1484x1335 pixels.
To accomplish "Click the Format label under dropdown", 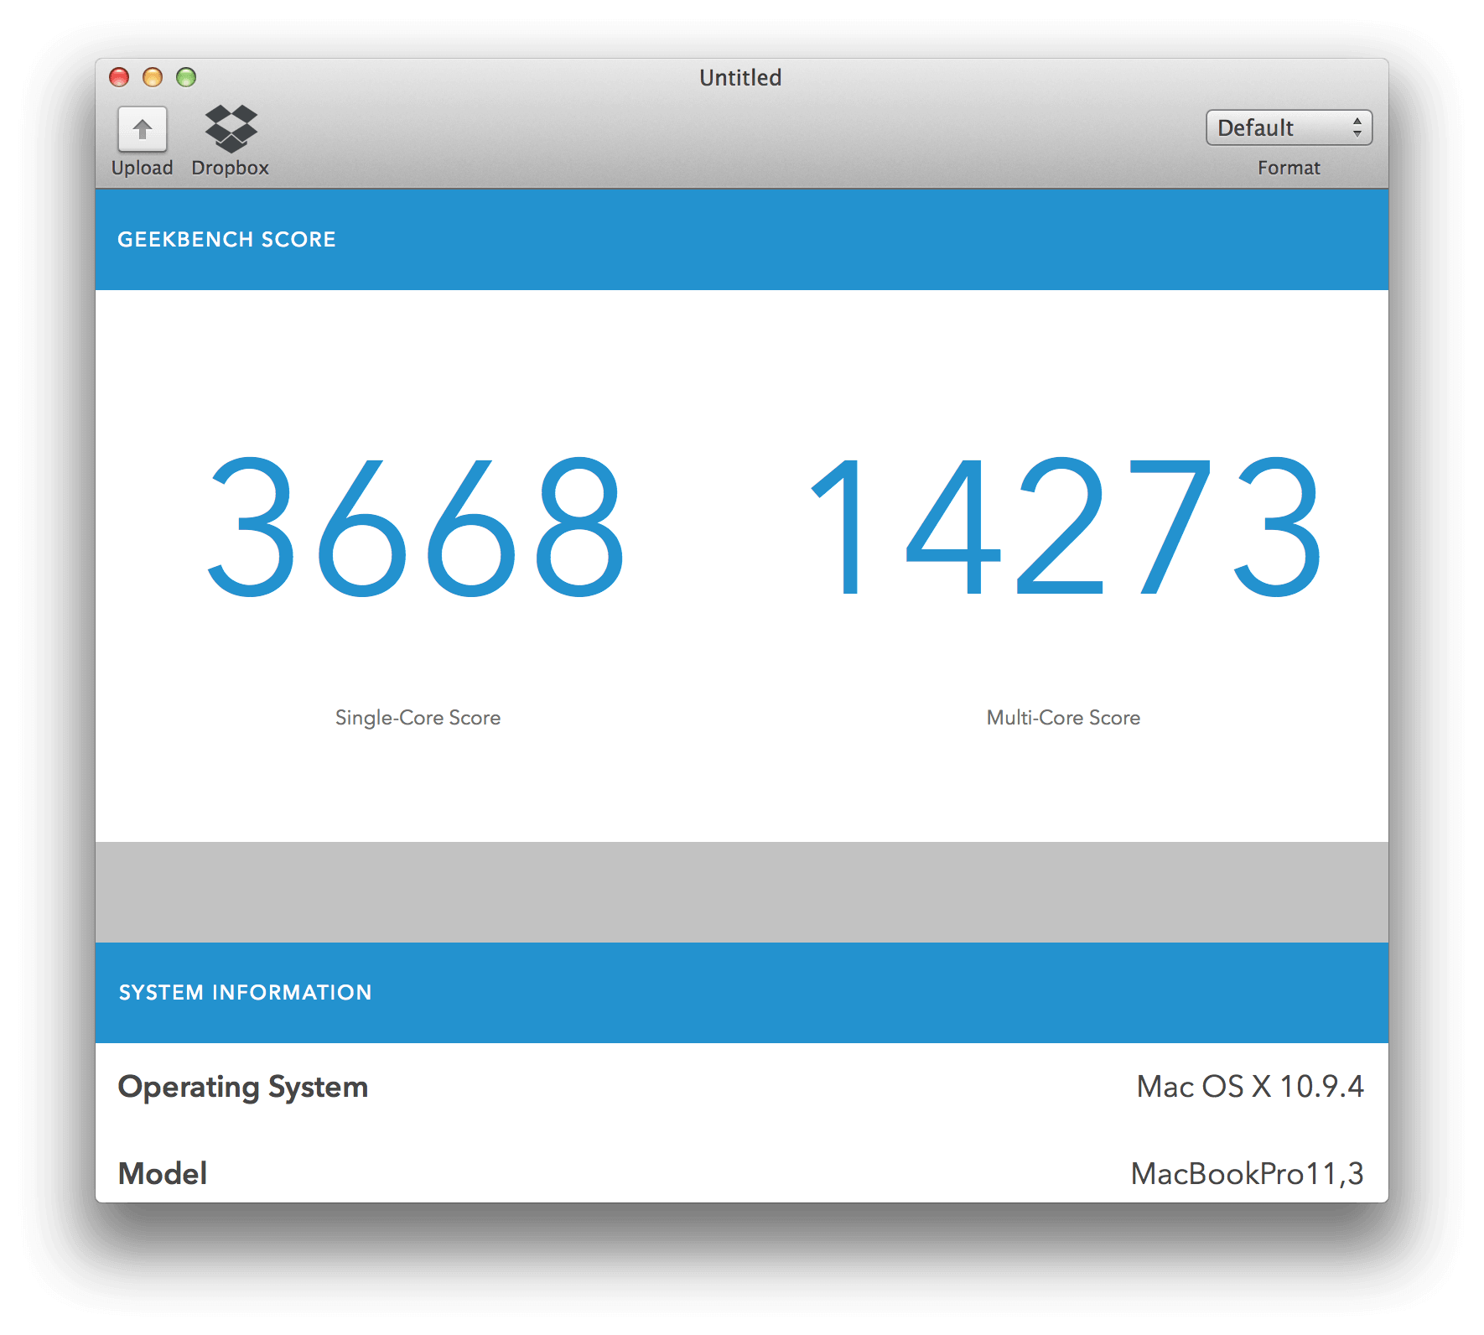I will point(1289,168).
